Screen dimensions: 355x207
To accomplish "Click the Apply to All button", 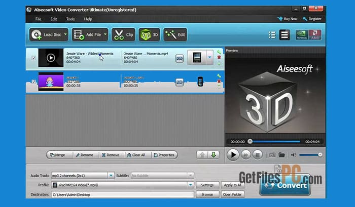I will (232, 185).
